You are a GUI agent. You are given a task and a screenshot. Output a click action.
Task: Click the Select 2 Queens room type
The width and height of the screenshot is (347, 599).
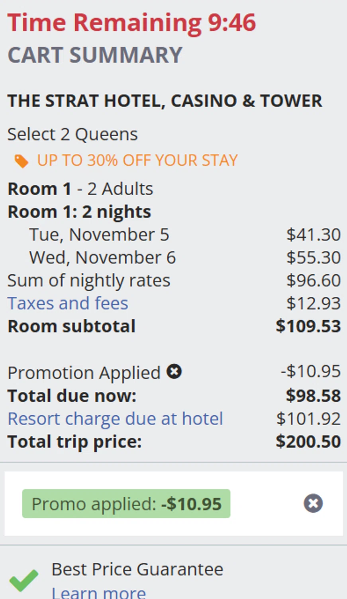pyautogui.click(x=73, y=134)
